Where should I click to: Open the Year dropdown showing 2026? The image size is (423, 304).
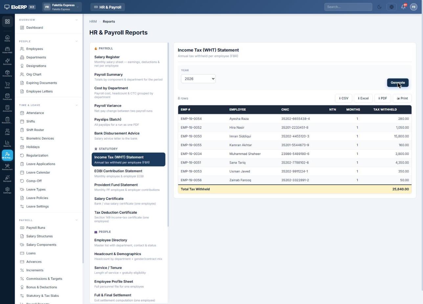click(198, 79)
